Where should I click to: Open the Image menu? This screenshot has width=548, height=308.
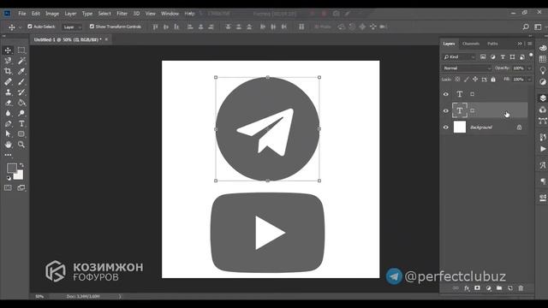click(x=52, y=14)
